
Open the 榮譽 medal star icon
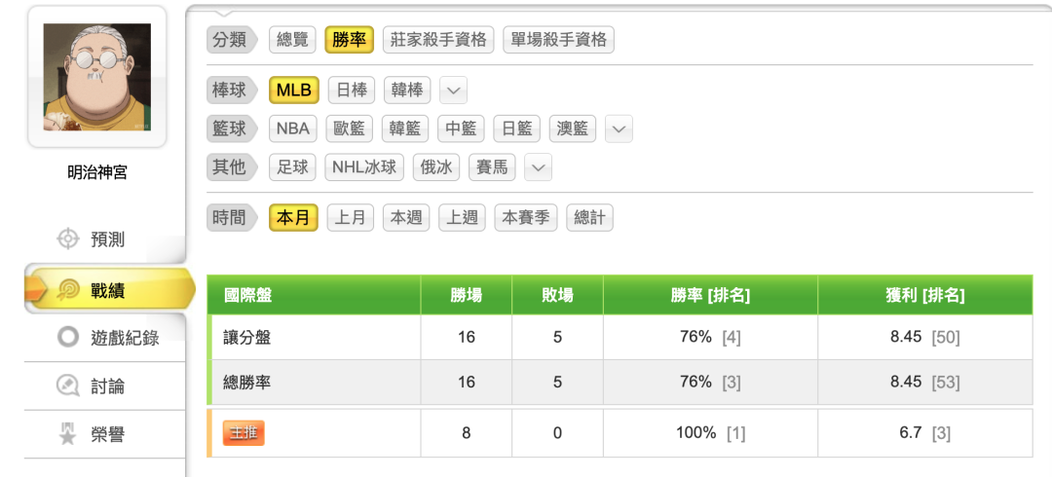[x=68, y=434]
